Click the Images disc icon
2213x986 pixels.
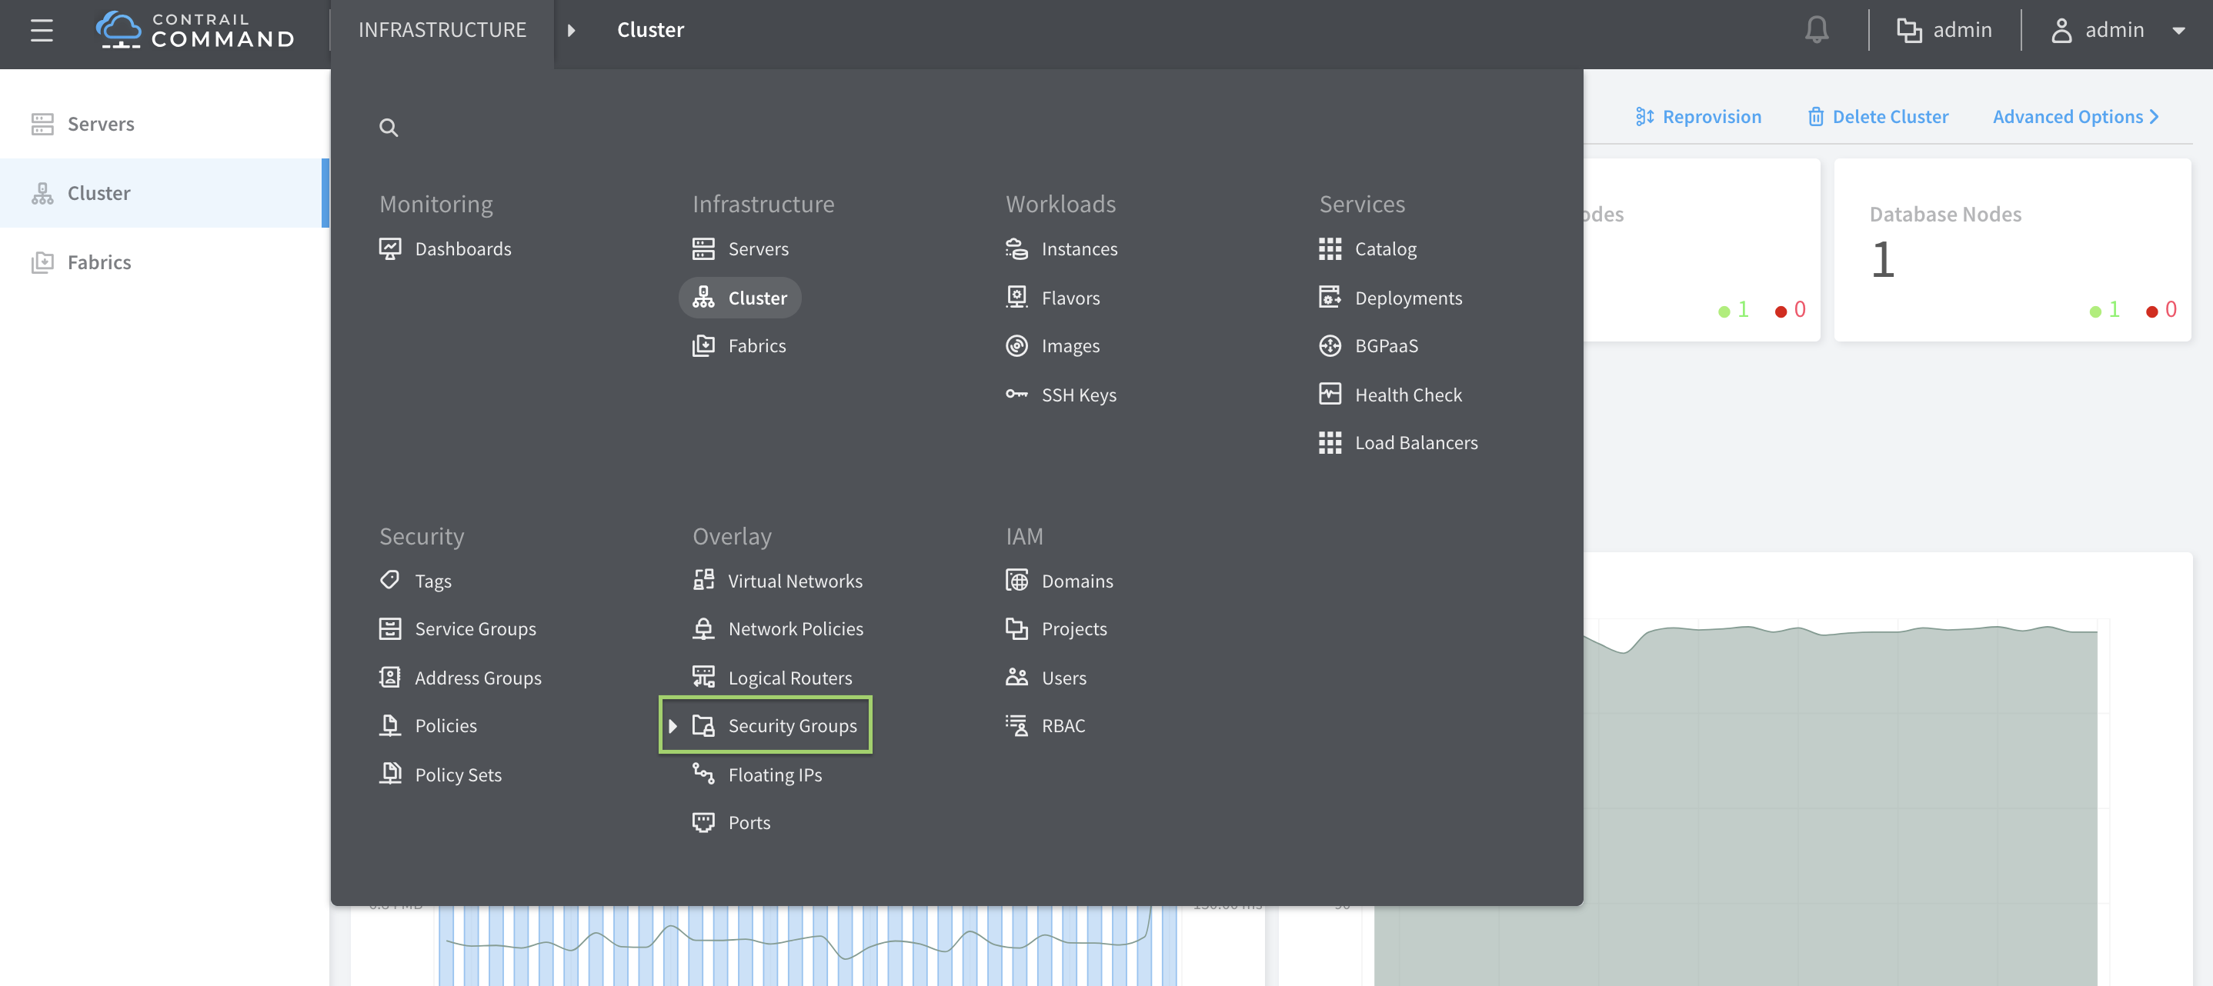(1016, 346)
